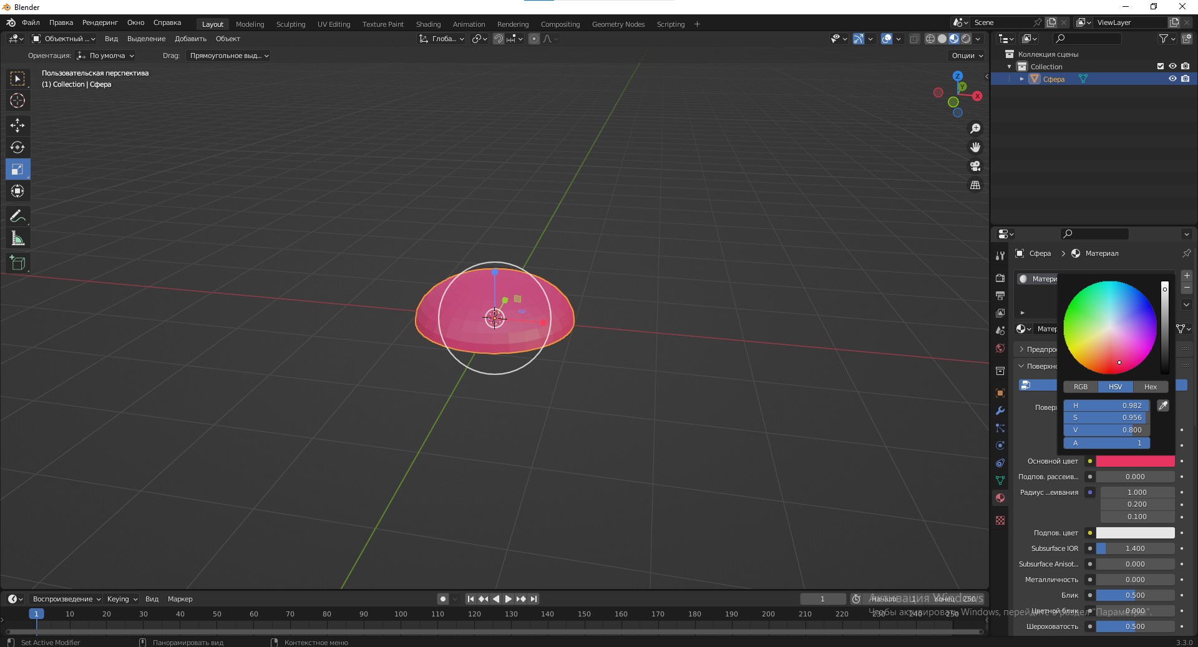
Task: Click the eyedropper in color picker
Action: (1163, 406)
